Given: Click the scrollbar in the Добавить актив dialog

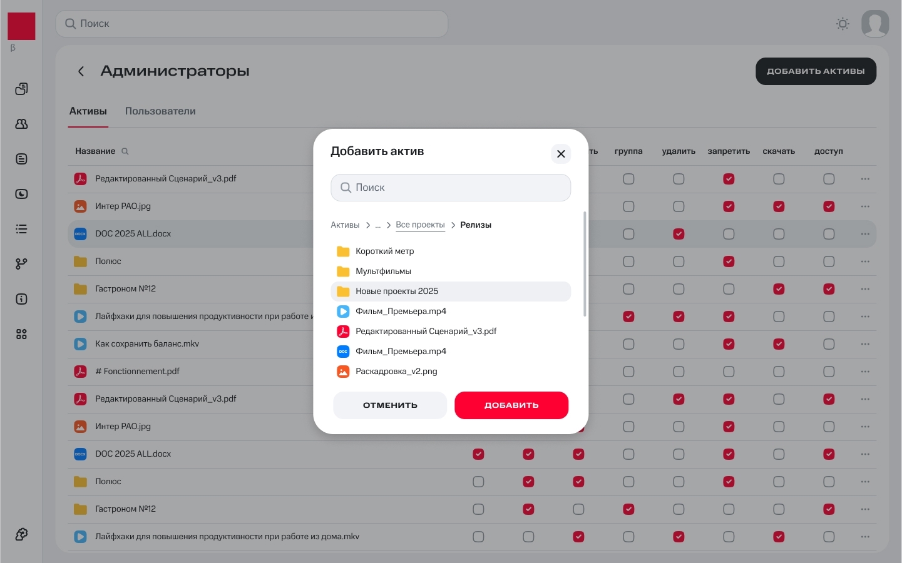Looking at the screenshot, I should (585, 264).
